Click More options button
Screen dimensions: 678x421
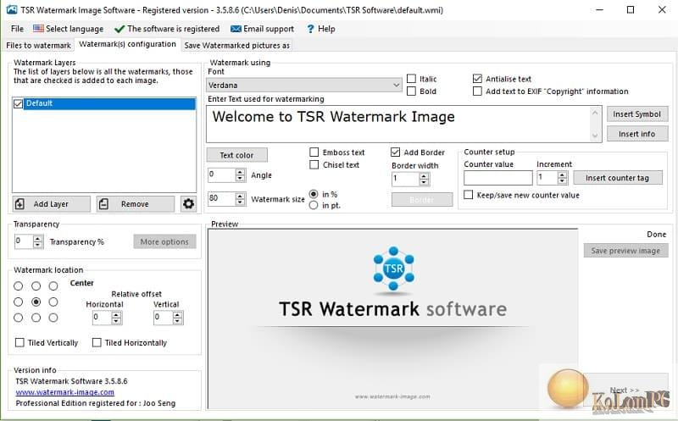(x=164, y=241)
